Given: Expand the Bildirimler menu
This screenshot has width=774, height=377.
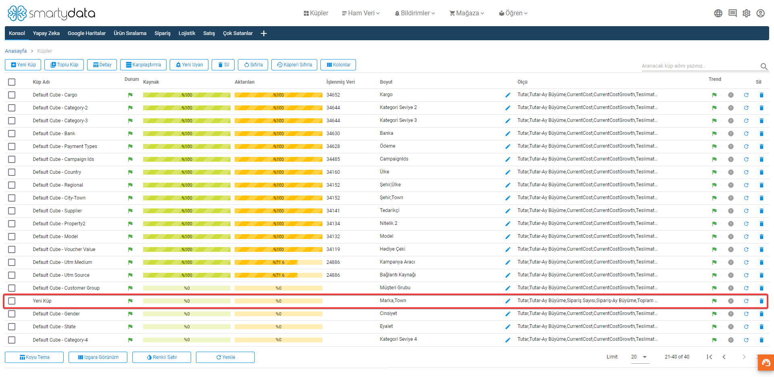Looking at the screenshot, I should 415,13.
